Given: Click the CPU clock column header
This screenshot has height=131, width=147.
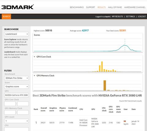Looking at the screenshot, I should (x=104, y=109).
